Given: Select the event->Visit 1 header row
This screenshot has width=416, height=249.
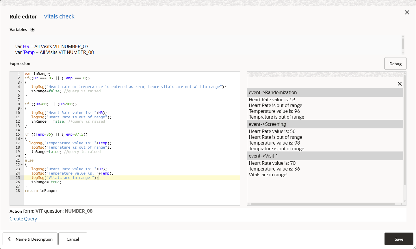Looking at the screenshot, I should click(x=325, y=156).
